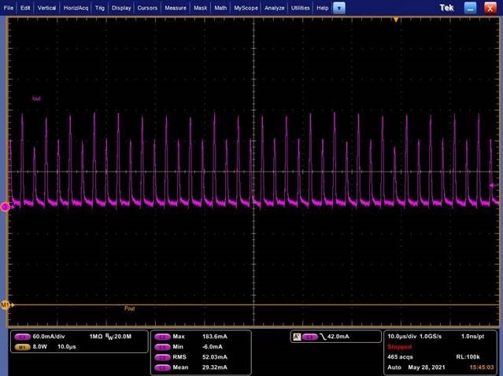Expand the dropdown arrow beside Help

point(339,8)
